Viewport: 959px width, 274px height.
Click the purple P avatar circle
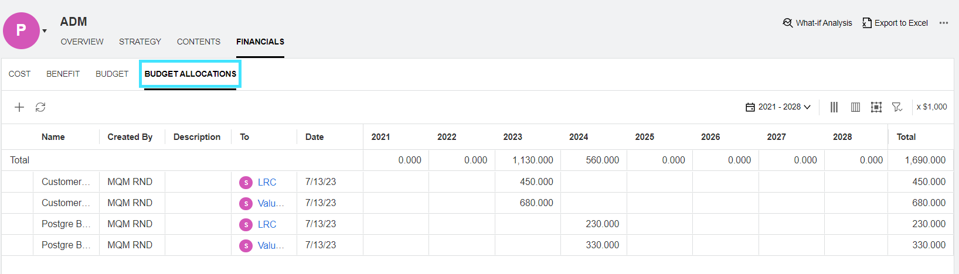coord(21,30)
